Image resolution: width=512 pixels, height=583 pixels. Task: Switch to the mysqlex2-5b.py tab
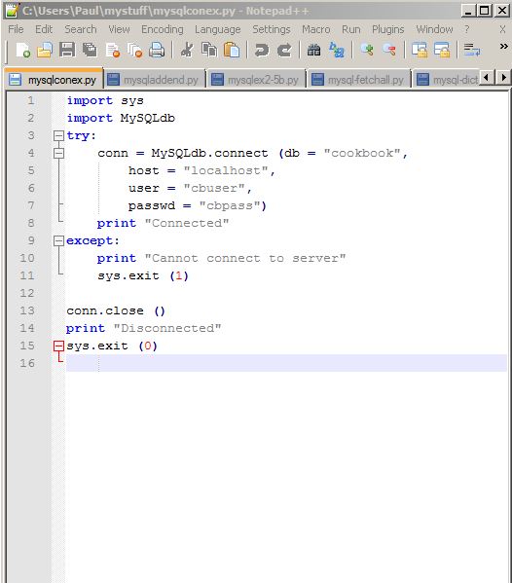click(x=256, y=79)
